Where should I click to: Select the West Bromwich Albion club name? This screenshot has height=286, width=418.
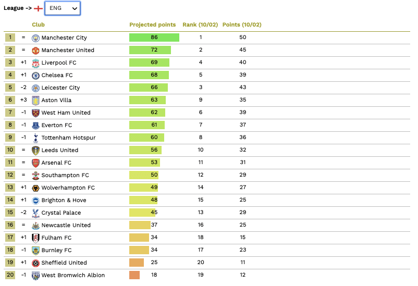[73, 276]
